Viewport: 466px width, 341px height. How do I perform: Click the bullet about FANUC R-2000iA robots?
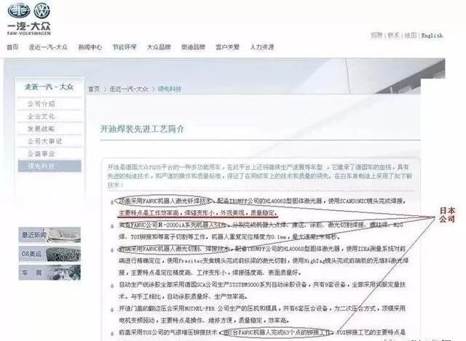[261, 225]
